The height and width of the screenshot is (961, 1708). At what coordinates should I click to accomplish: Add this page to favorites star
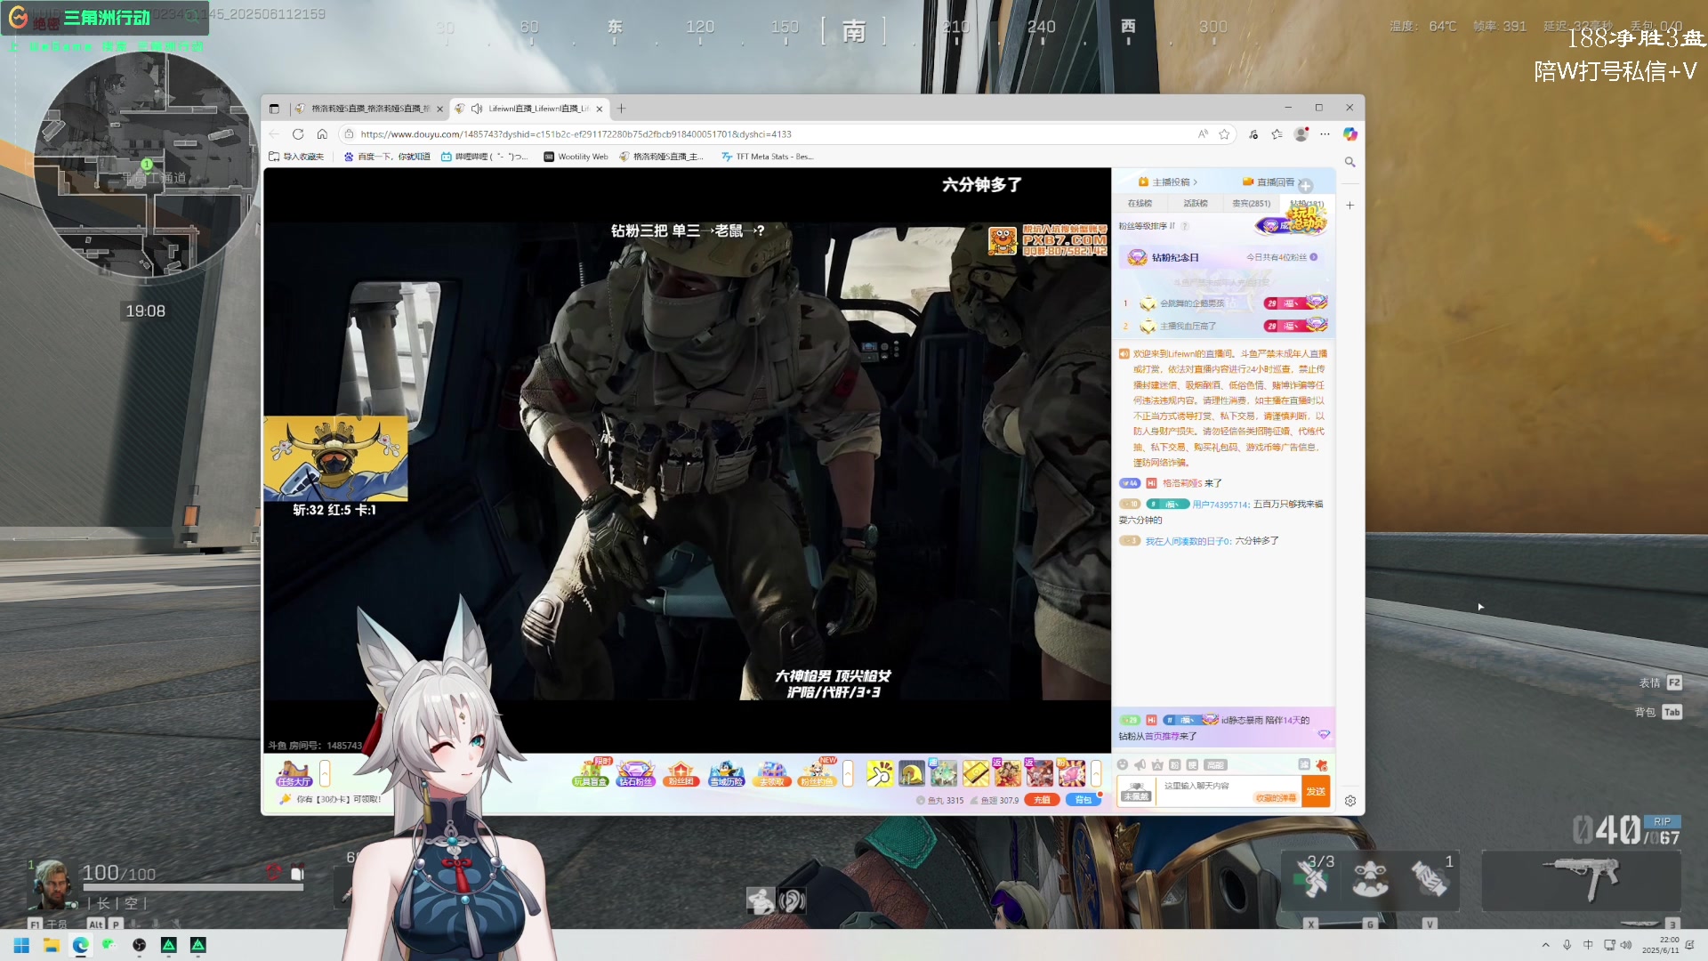point(1224,134)
